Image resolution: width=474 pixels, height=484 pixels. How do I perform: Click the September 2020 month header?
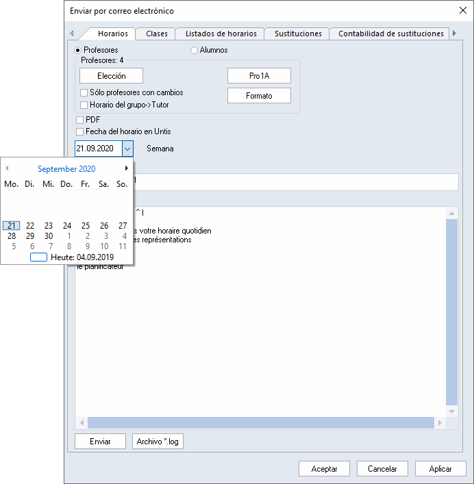[x=66, y=169]
